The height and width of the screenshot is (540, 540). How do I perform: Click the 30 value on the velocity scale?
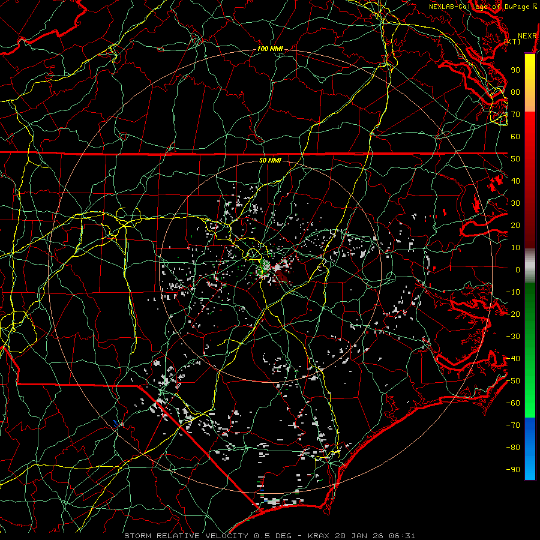tap(515, 203)
